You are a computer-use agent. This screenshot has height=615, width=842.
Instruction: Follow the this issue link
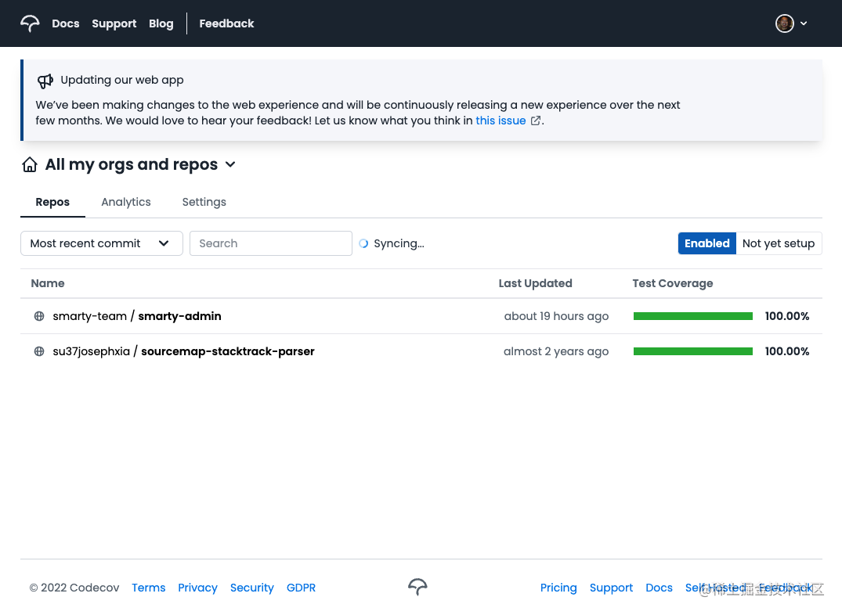[501, 121]
